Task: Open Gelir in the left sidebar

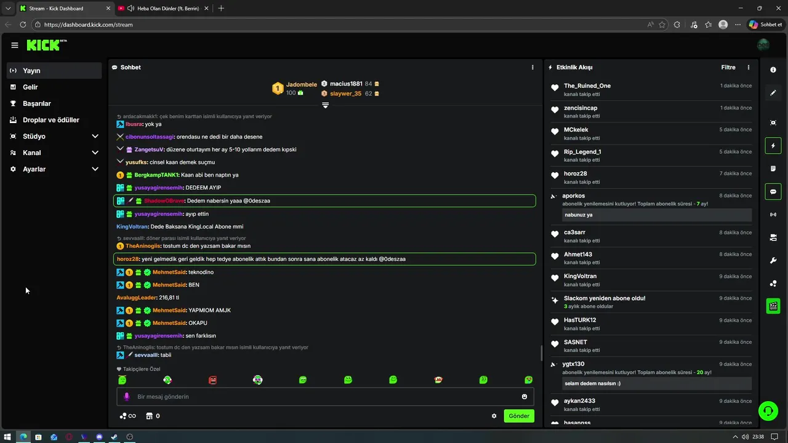Action: tap(54, 87)
